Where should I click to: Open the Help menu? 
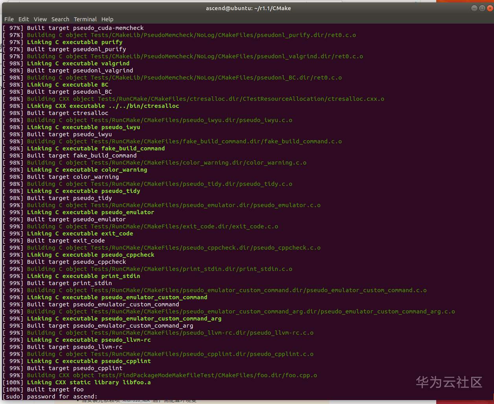(x=107, y=19)
